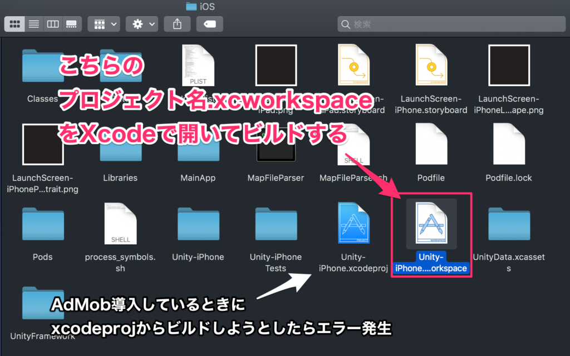Click the 'Unity-iPhone.xcodeproj' name label

pos(353,263)
